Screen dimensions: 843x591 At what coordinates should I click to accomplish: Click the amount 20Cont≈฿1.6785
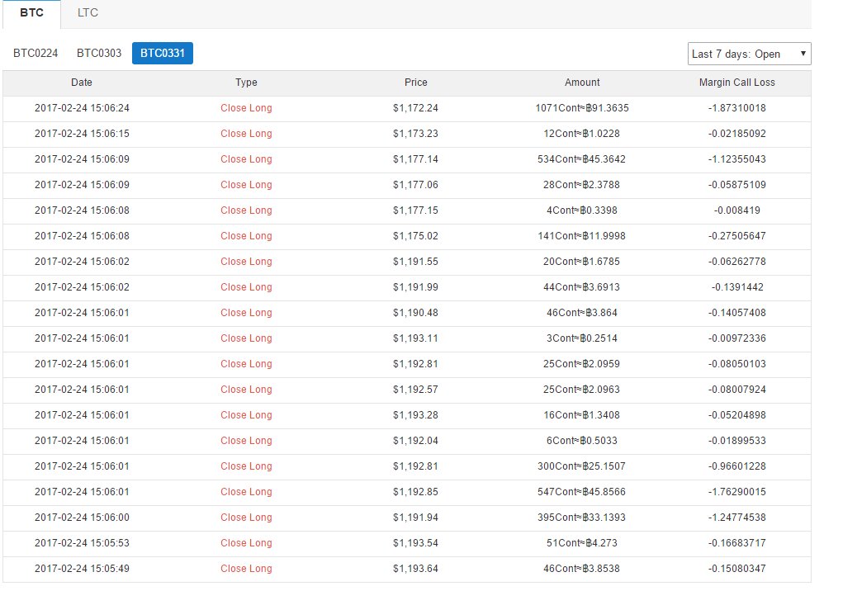coord(582,262)
